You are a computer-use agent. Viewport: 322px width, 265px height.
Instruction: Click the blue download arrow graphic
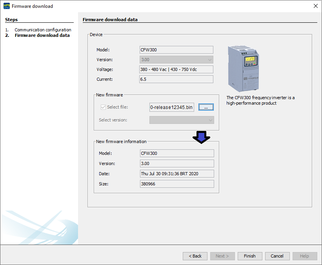201,138
